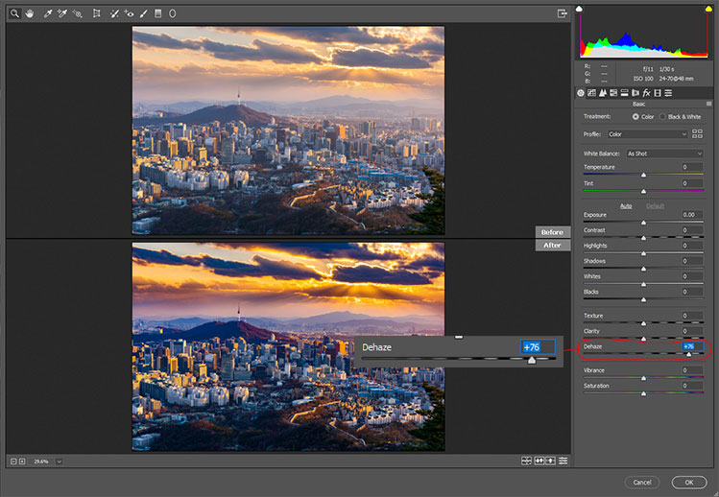Open the Basic panel flyout menu
This screenshot has height=497, width=719.
[x=708, y=104]
